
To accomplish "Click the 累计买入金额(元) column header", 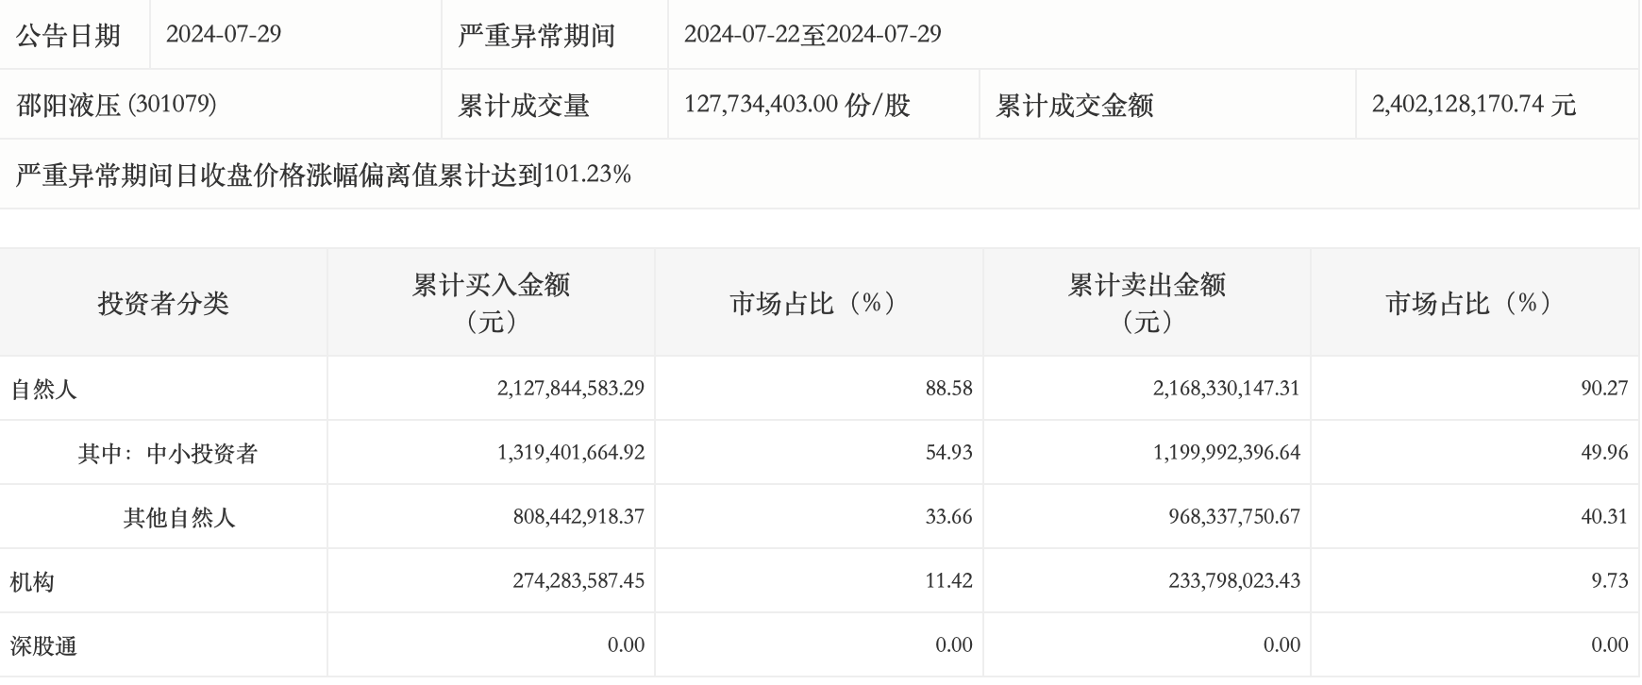I will coord(491,303).
